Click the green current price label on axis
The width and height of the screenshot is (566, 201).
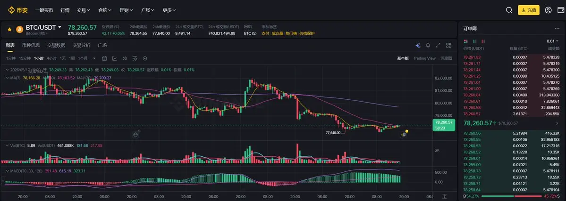[445, 125]
